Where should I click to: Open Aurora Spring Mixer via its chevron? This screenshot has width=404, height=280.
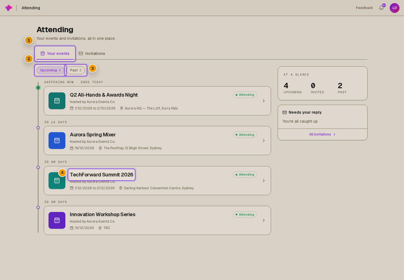coord(264,141)
